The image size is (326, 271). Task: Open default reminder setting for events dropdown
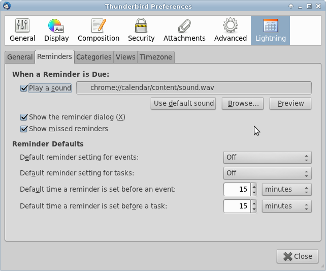coord(268,157)
